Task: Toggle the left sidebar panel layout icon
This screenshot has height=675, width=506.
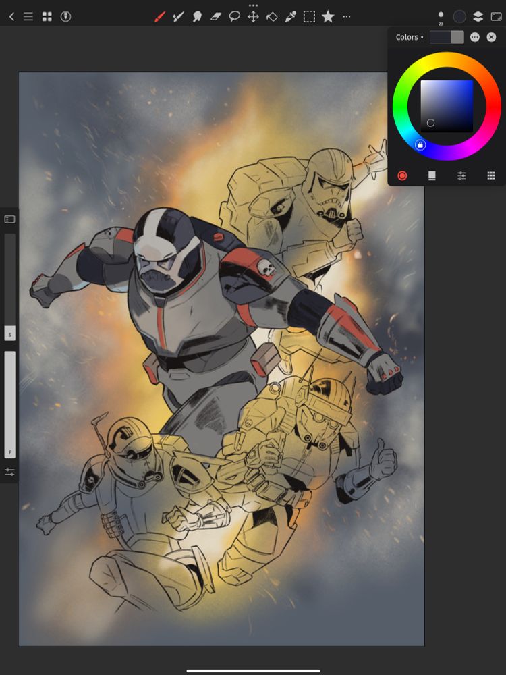Action: 9,219
